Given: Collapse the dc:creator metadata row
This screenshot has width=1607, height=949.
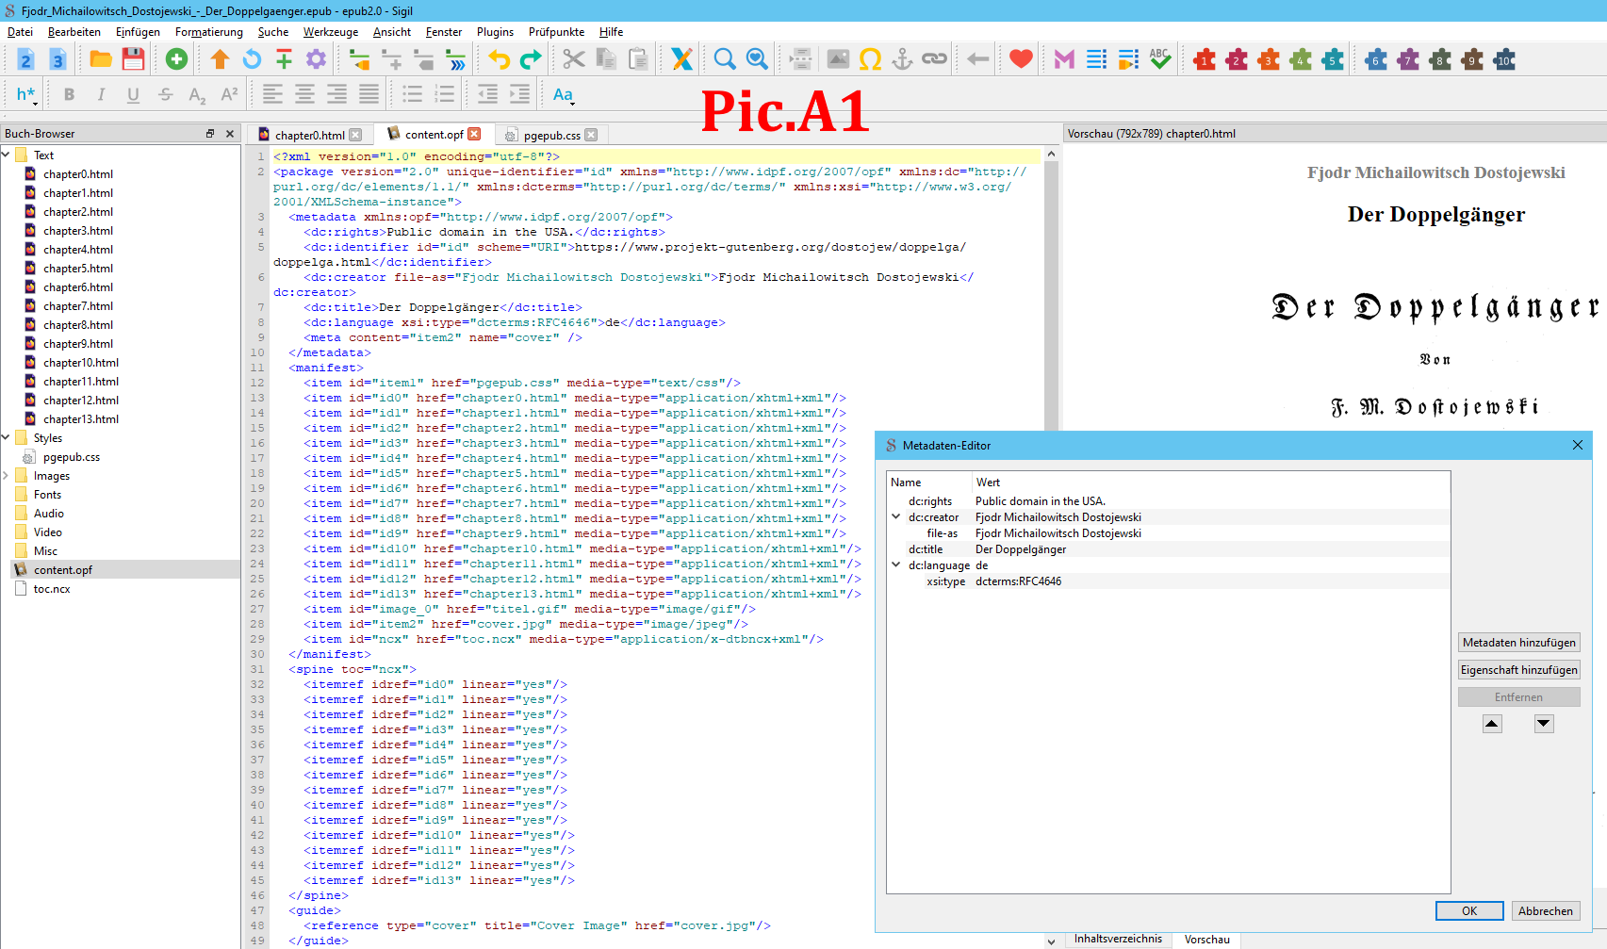Looking at the screenshot, I should coord(895,516).
